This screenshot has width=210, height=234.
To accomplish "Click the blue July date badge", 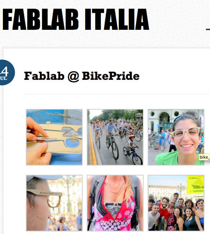I will point(7,72).
